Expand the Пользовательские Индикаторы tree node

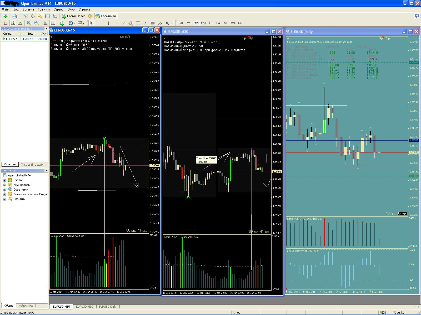[x=4, y=195]
